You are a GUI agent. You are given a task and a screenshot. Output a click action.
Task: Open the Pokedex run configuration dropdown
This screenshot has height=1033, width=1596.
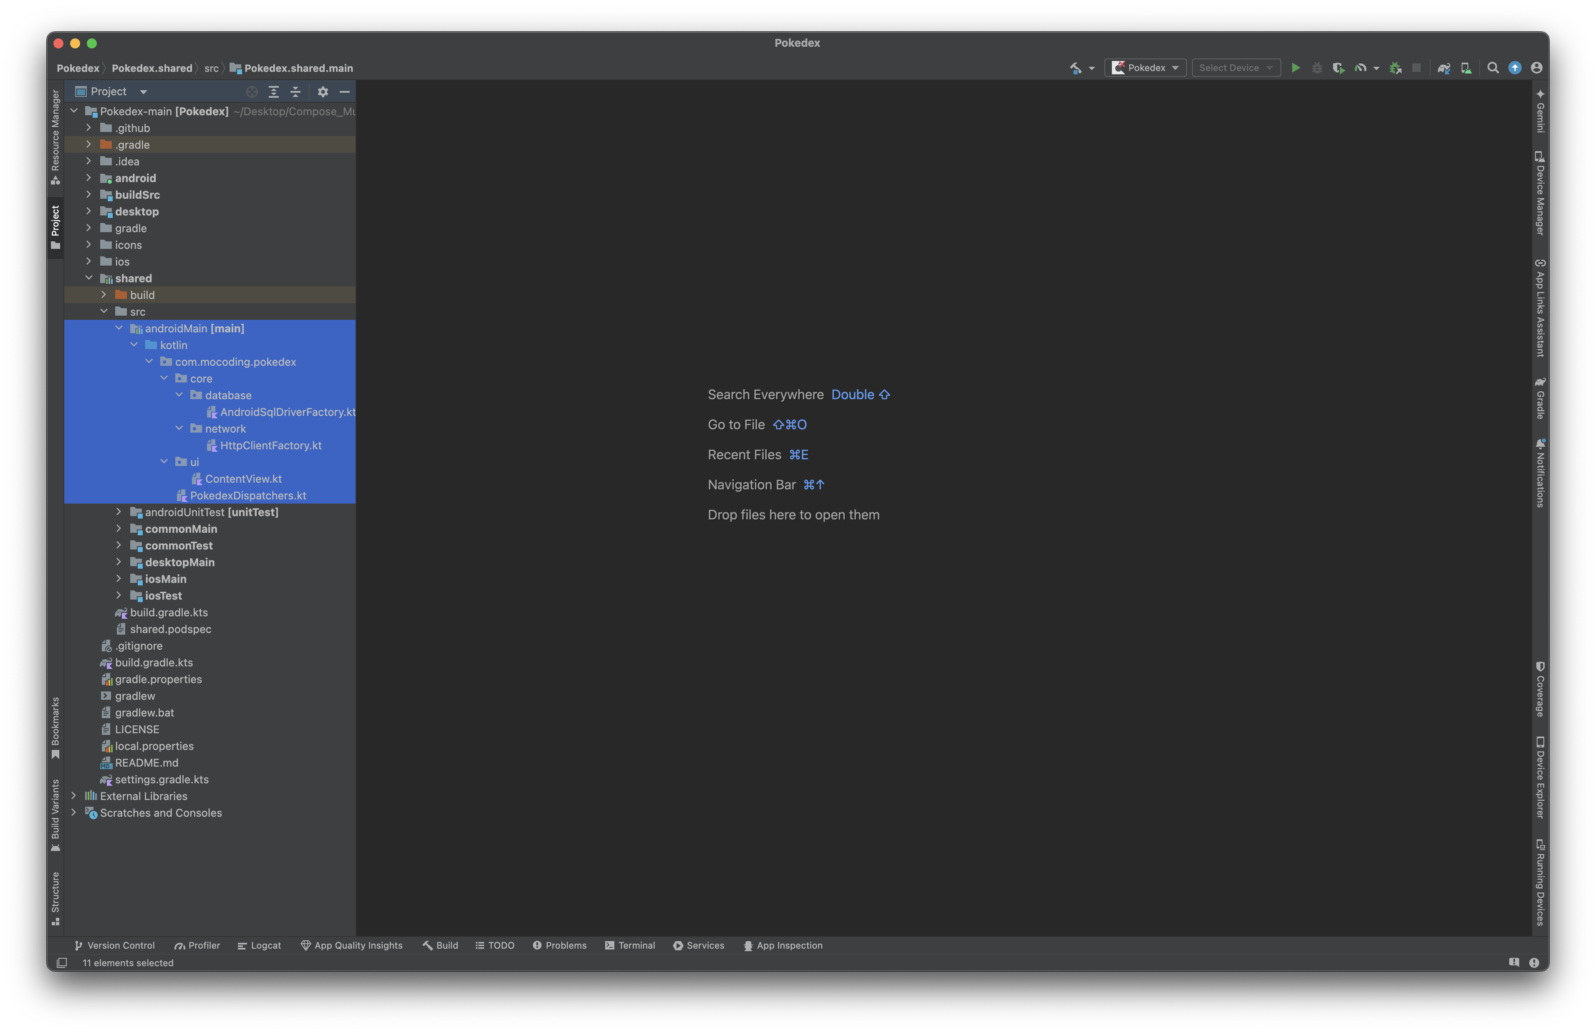click(x=1146, y=68)
